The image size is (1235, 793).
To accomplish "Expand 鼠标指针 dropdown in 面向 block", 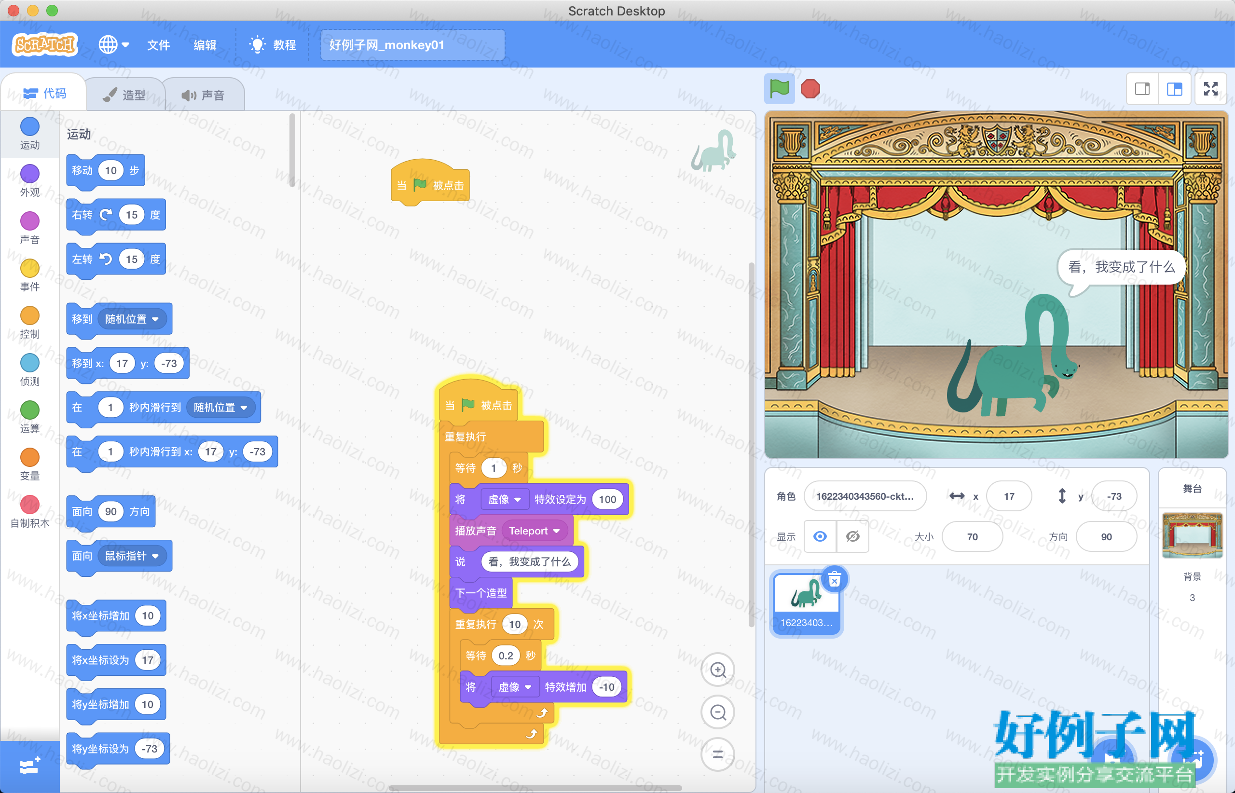I will click(131, 556).
